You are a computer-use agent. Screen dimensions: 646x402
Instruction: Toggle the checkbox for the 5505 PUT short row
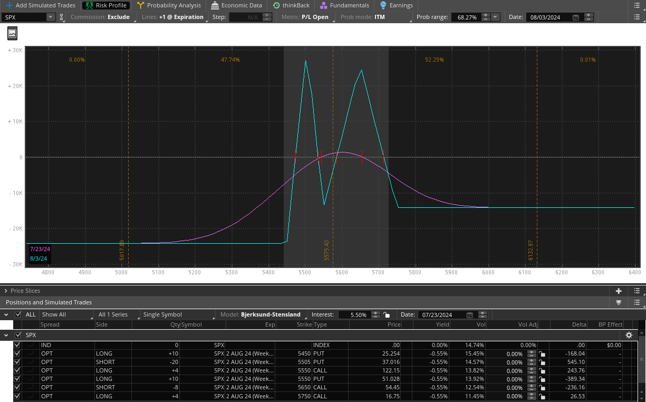(x=17, y=362)
